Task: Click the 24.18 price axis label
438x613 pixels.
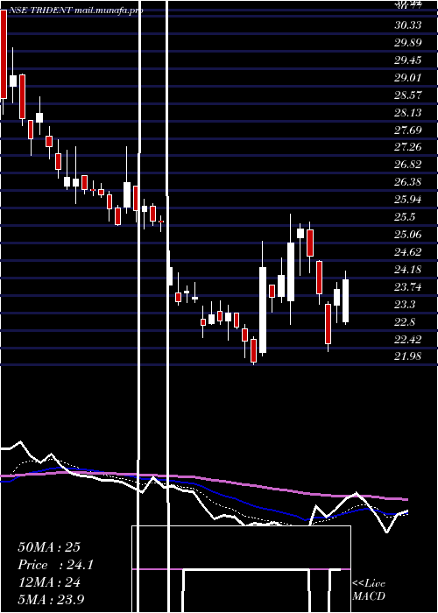Action: tap(408, 270)
